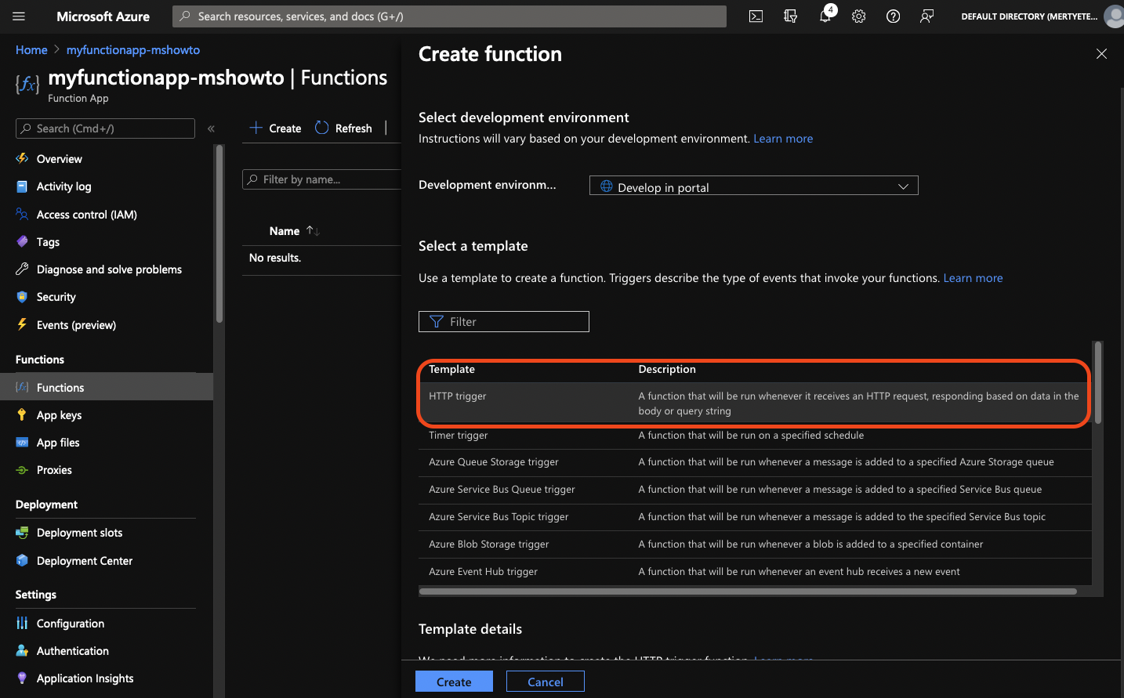Viewport: 1124px width, 698px height.
Task: Click the Diagnose and solve problems wrench icon
Action: click(x=22, y=269)
